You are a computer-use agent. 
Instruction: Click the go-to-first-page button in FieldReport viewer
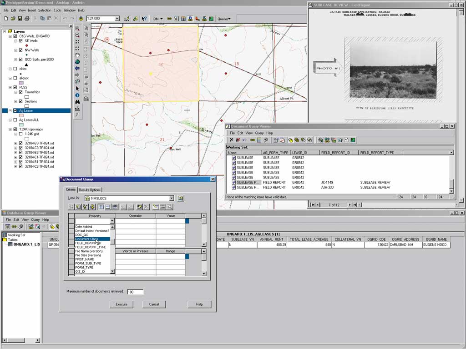[x=313, y=205]
